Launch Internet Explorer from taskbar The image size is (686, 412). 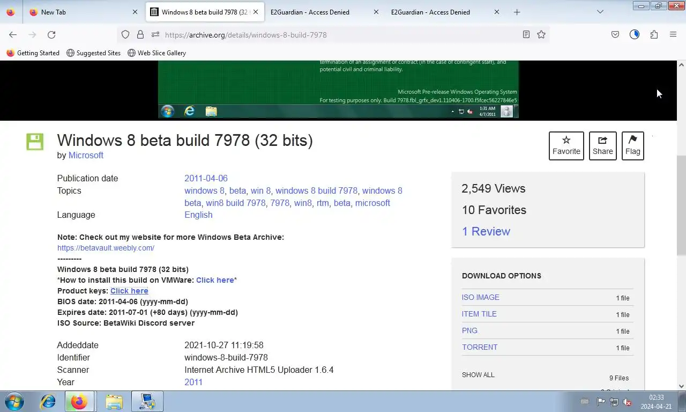(x=48, y=401)
